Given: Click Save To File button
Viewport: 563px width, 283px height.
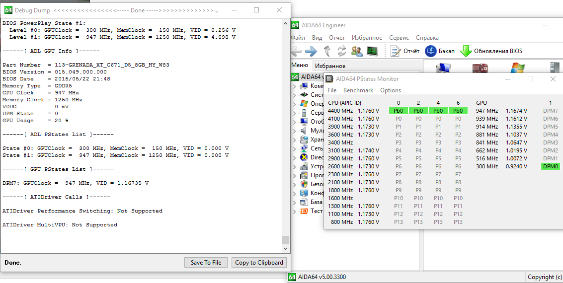Looking at the screenshot, I should pos(206,263).
